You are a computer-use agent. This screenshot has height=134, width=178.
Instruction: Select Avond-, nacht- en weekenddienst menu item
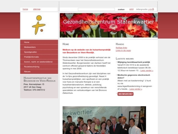[39, 62]
